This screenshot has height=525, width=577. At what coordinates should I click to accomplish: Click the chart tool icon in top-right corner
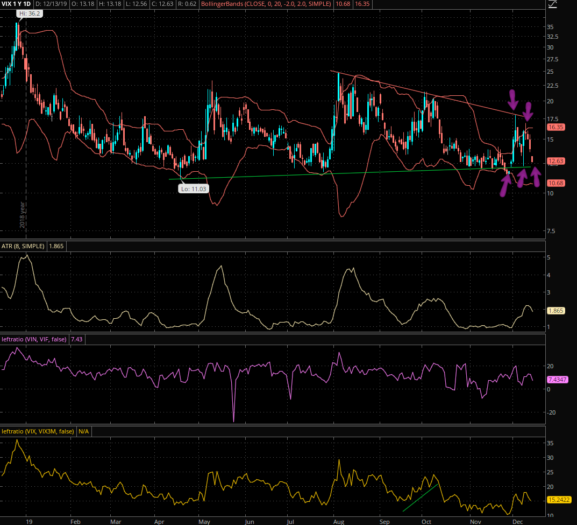(x=552, y=4)
